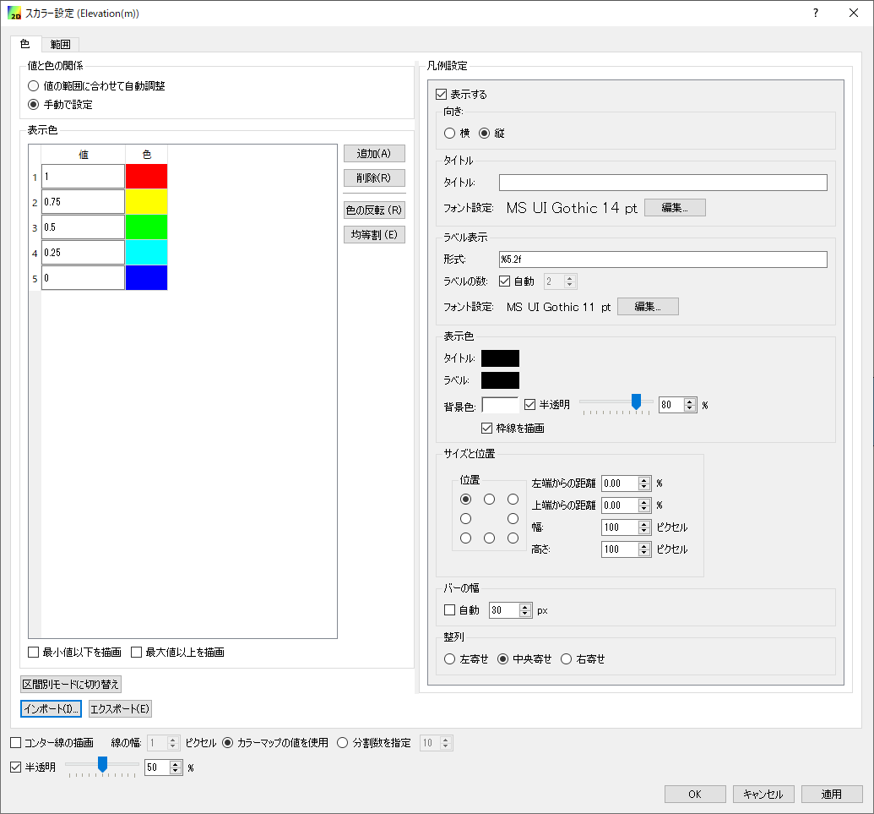Viewport: 874px width, 814px height.
Task: Select 左寄せ alignment radio button
Action: pos(450,659)
